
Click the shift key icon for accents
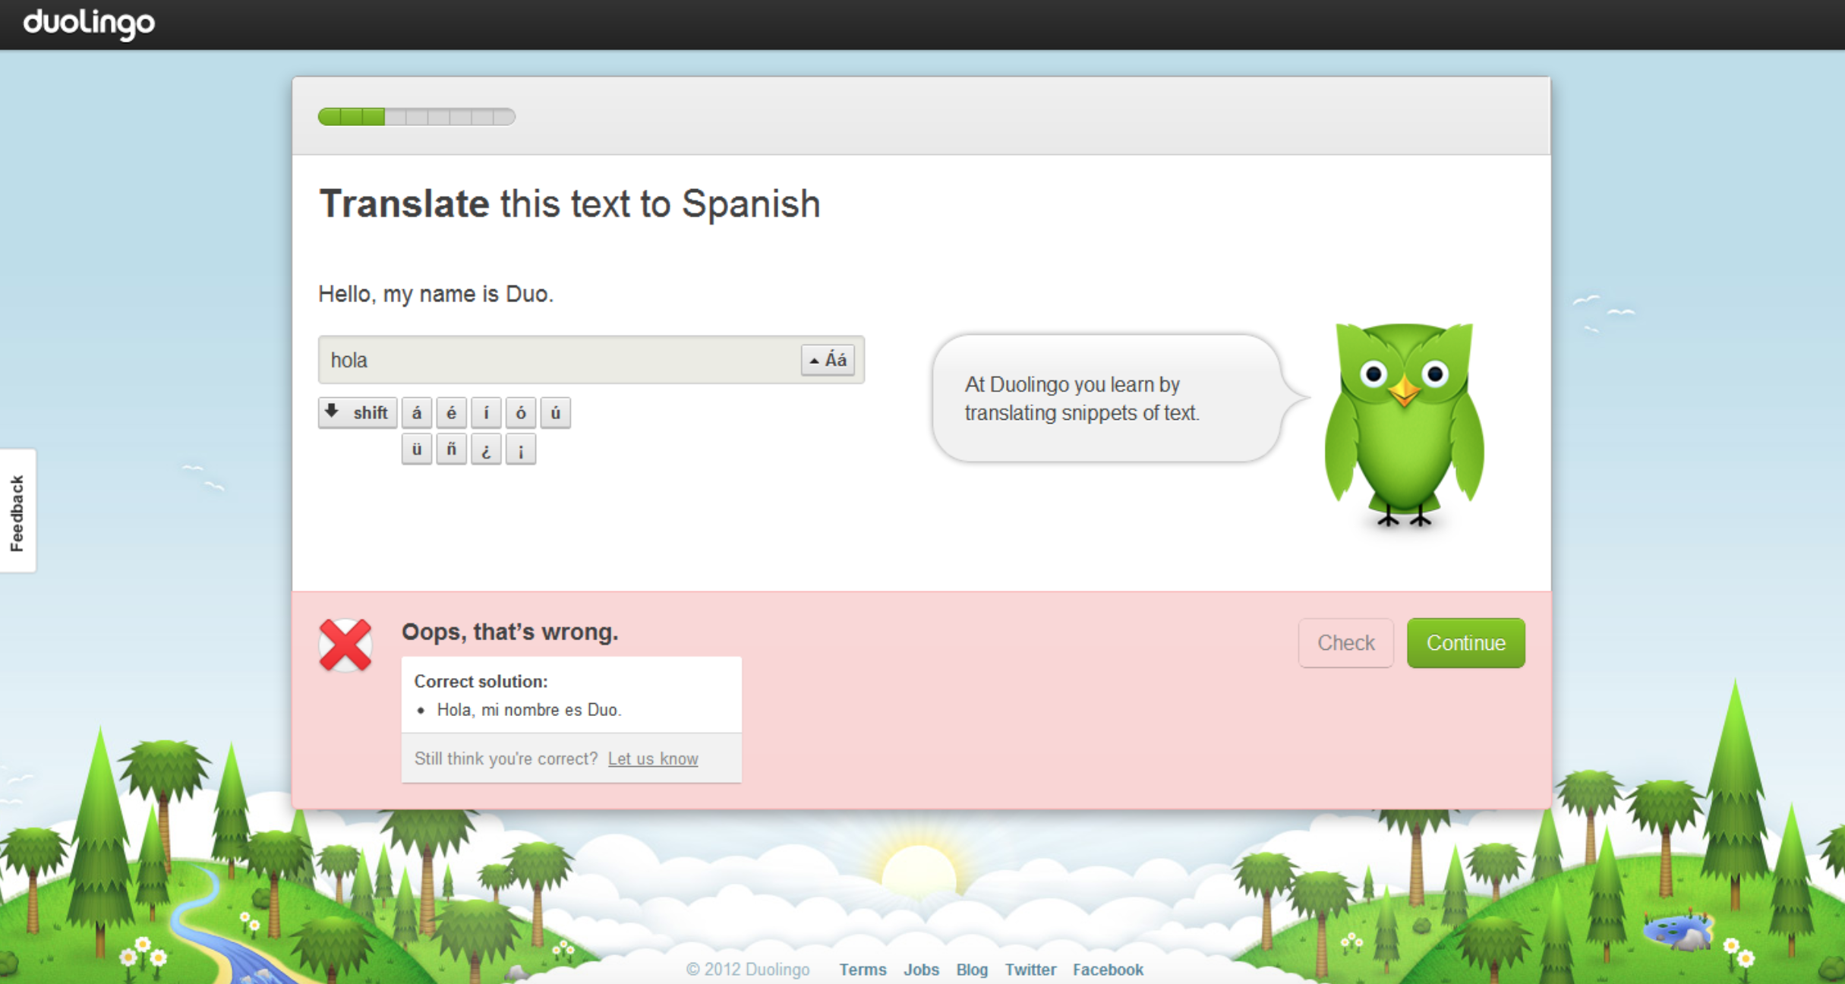(358, 412)
